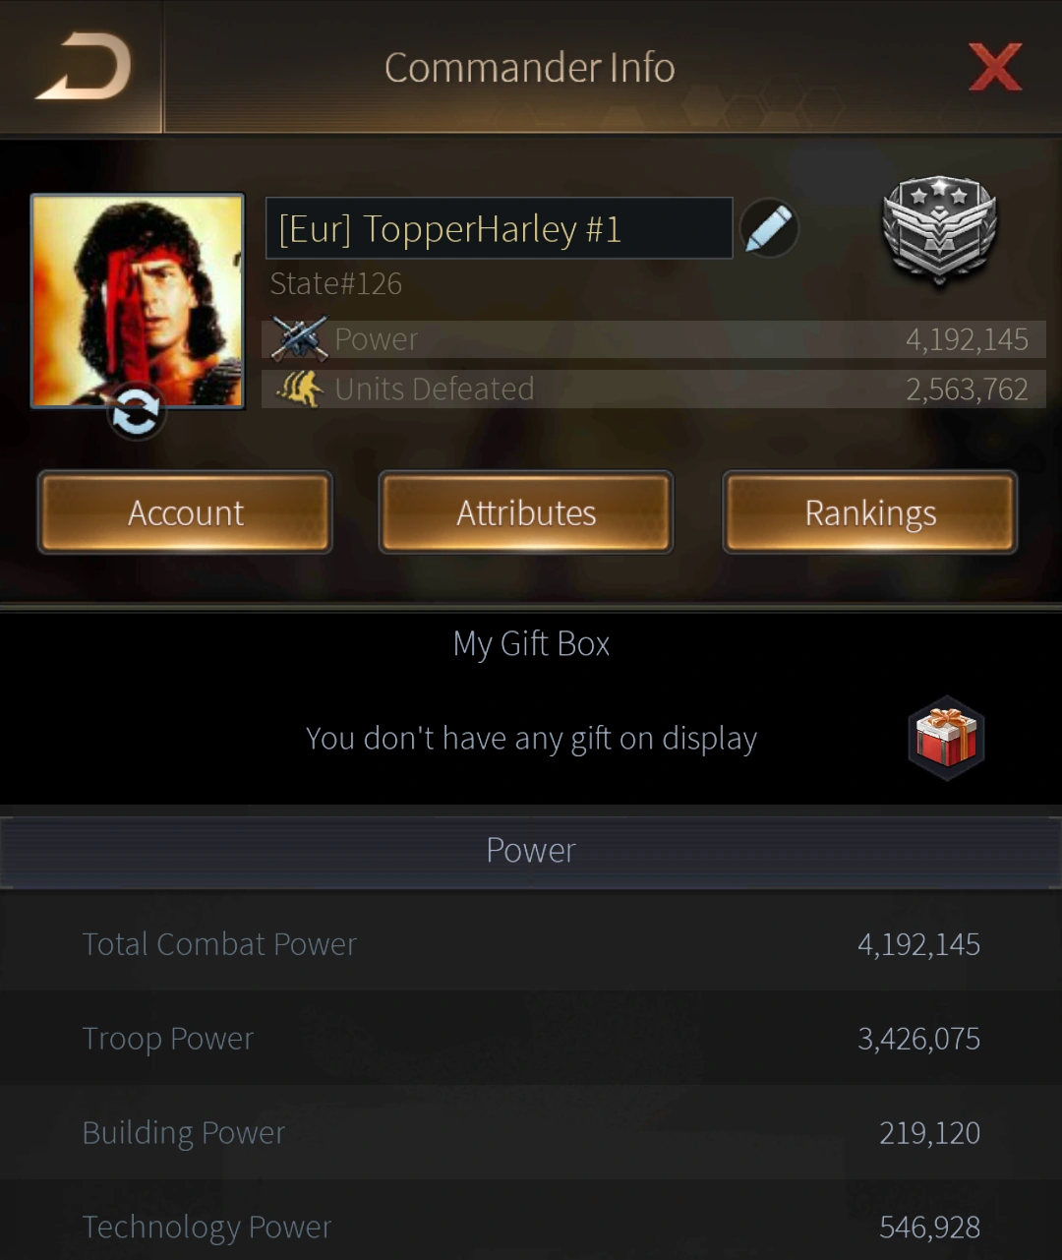Close the Commander Info window
The width and height of the screenshot is (1062, 1260).
[x=995, y=67]
